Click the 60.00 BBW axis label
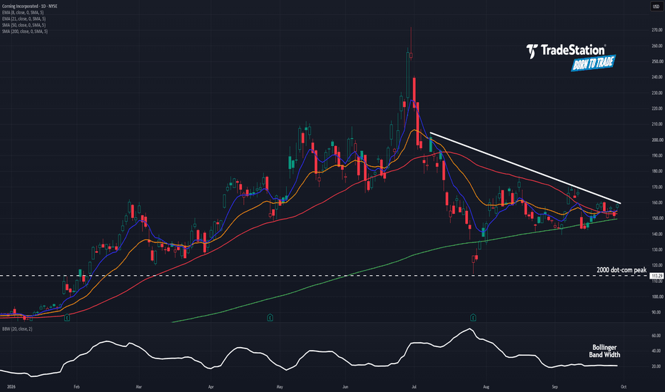The height and width of the screenshot is (392, 665). (x=656, y=335)
